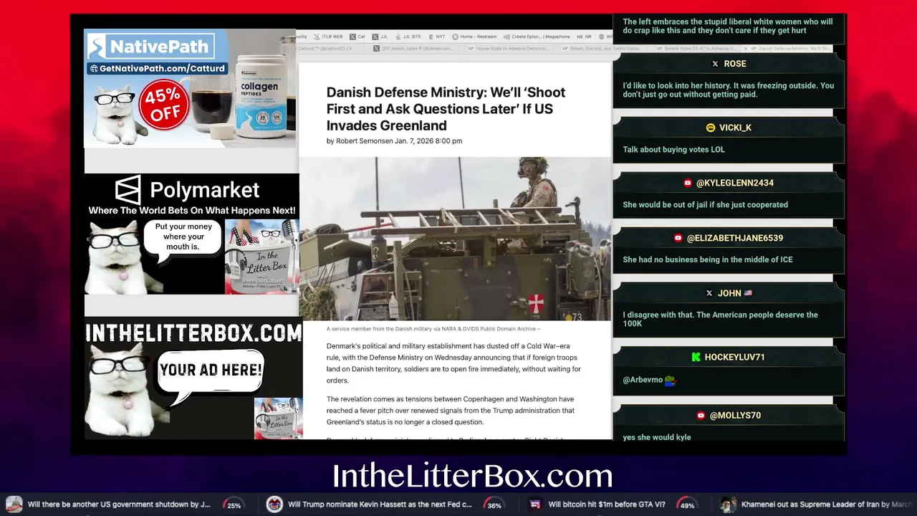Image resolution: width=917 pixels, height=516 pixels.
Task: Click YouTube icon beside @MOLLYS70
Action: (x=701, y=415)
